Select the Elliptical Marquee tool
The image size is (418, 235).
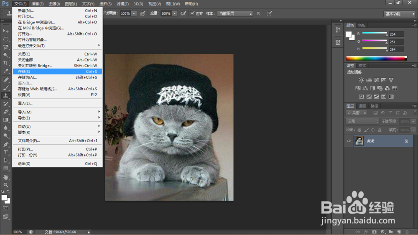point(5,39)
